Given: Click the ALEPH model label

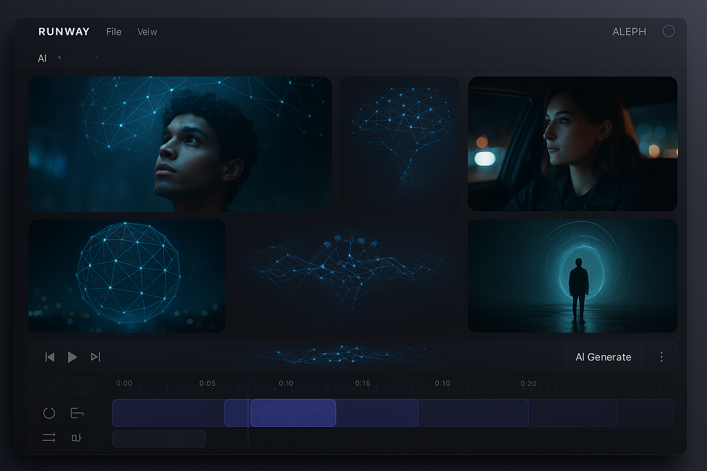Looking at the screenshot, I should point(629,32).
